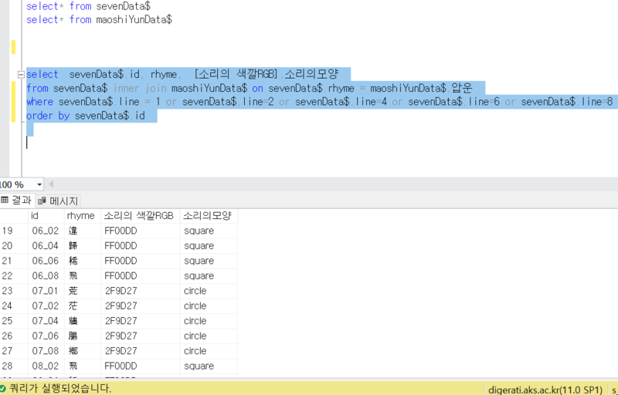Viewport: 618px width, 395px height.
Task: Click the FF00DD cell in row 22
Action: point(141,275)
